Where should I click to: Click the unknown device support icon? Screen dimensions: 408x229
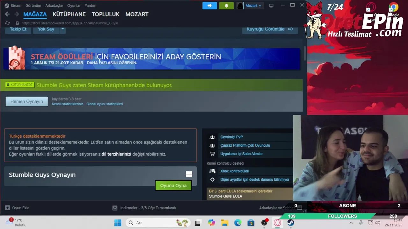212,179
